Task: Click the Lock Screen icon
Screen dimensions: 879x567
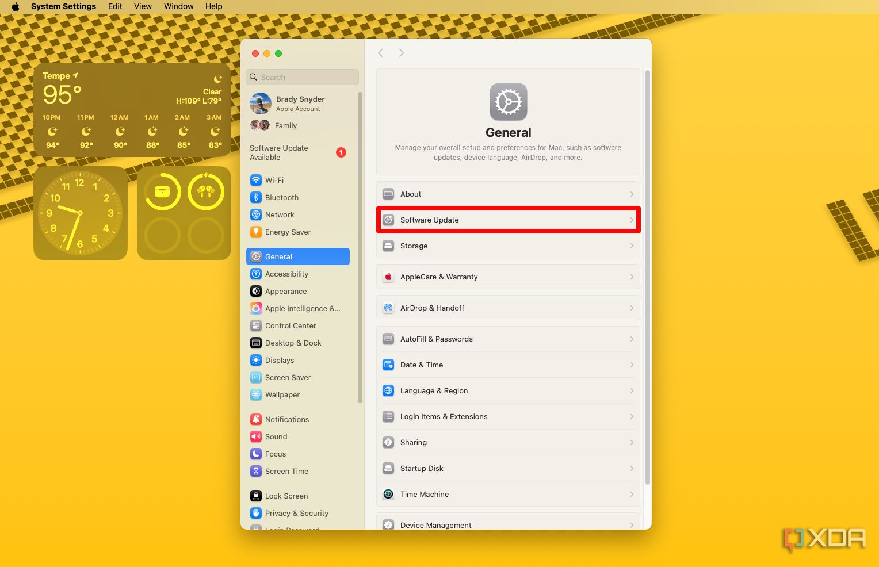Action: coord(256,496)
